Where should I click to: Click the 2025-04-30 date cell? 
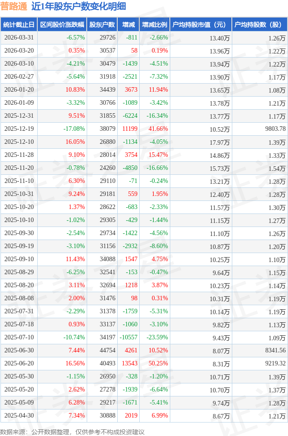(x=18, y=415)
